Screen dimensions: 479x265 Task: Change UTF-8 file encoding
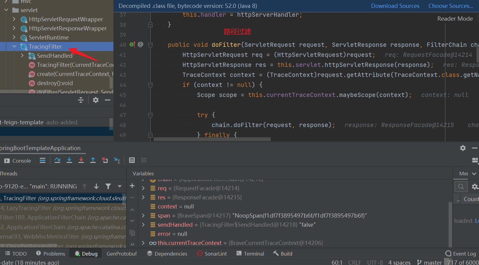[375, 262]
